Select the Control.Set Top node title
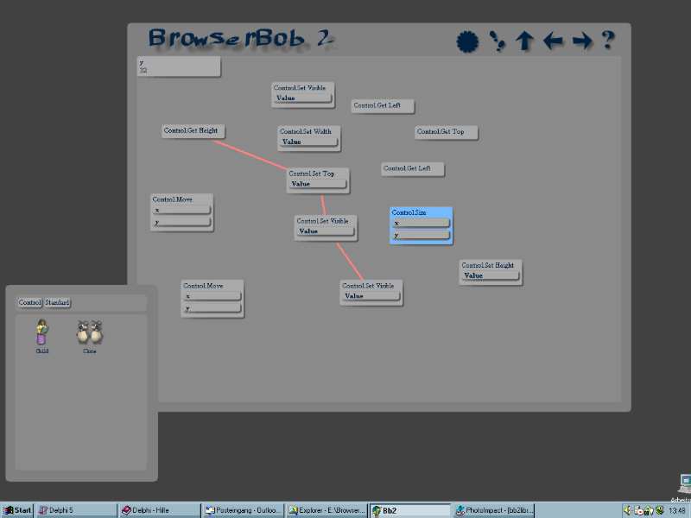 coord(312,174)
